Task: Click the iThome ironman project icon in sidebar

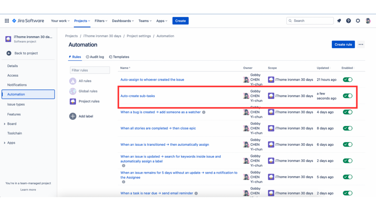Action: 8,39
